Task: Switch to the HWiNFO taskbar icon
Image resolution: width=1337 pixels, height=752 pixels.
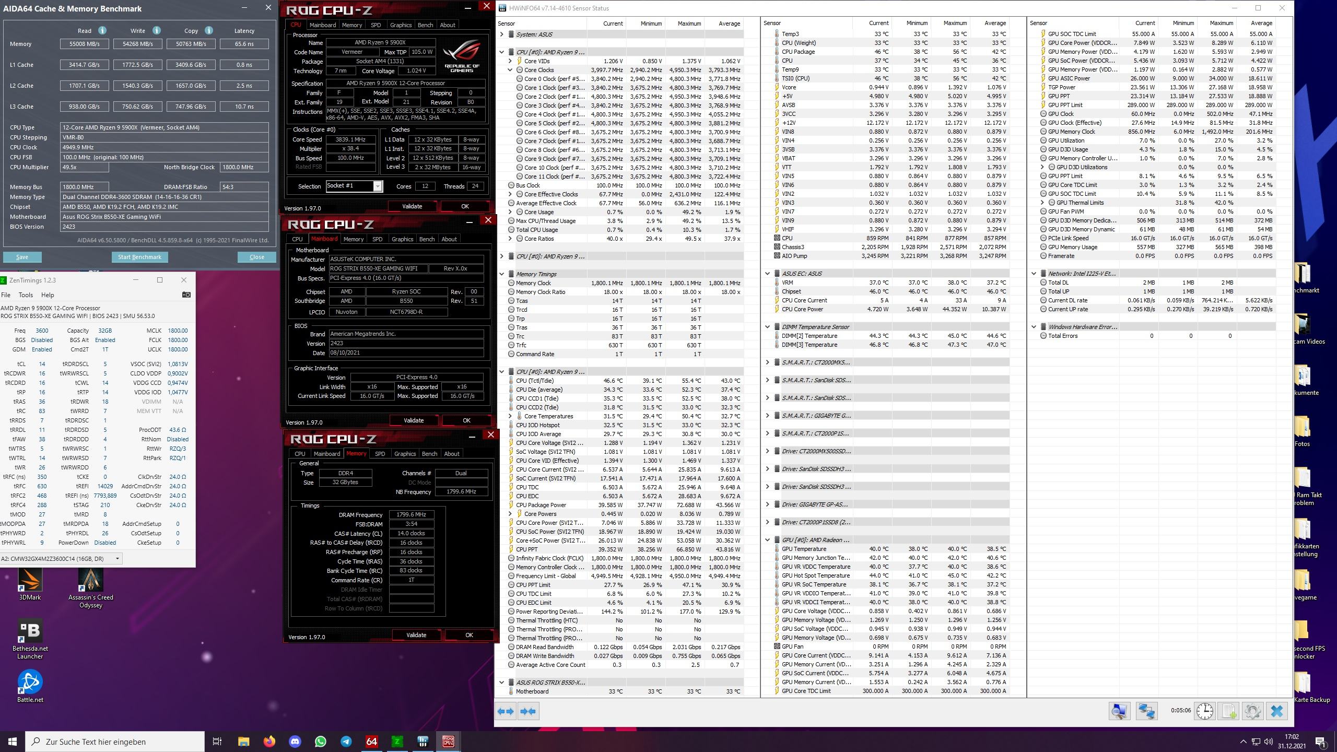Action: pos(423,742)
